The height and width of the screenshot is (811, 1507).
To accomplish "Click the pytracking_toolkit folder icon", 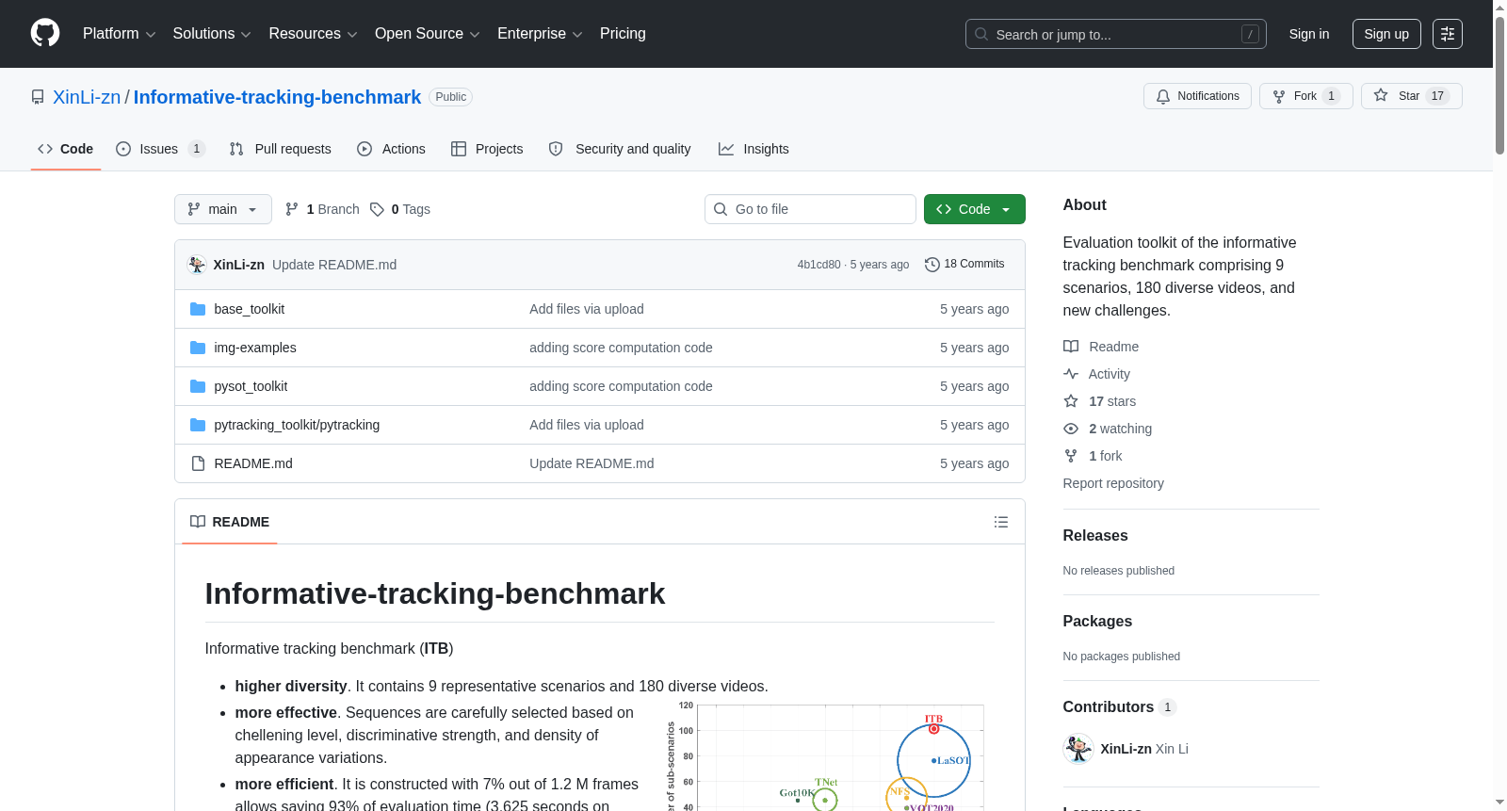I will coord(198,425).
